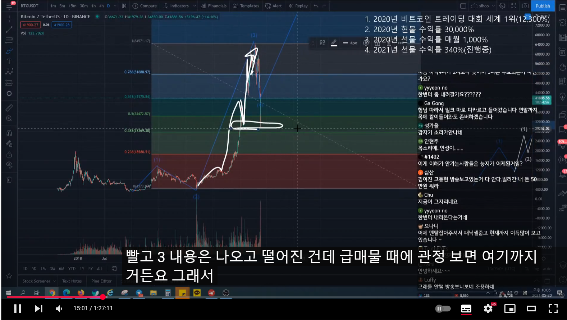Select the D daily timeframe
The image size is (567, 320).
coord(109,6)
